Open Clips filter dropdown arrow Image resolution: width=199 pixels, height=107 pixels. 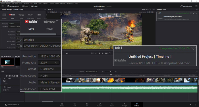(x=38, y=6)
